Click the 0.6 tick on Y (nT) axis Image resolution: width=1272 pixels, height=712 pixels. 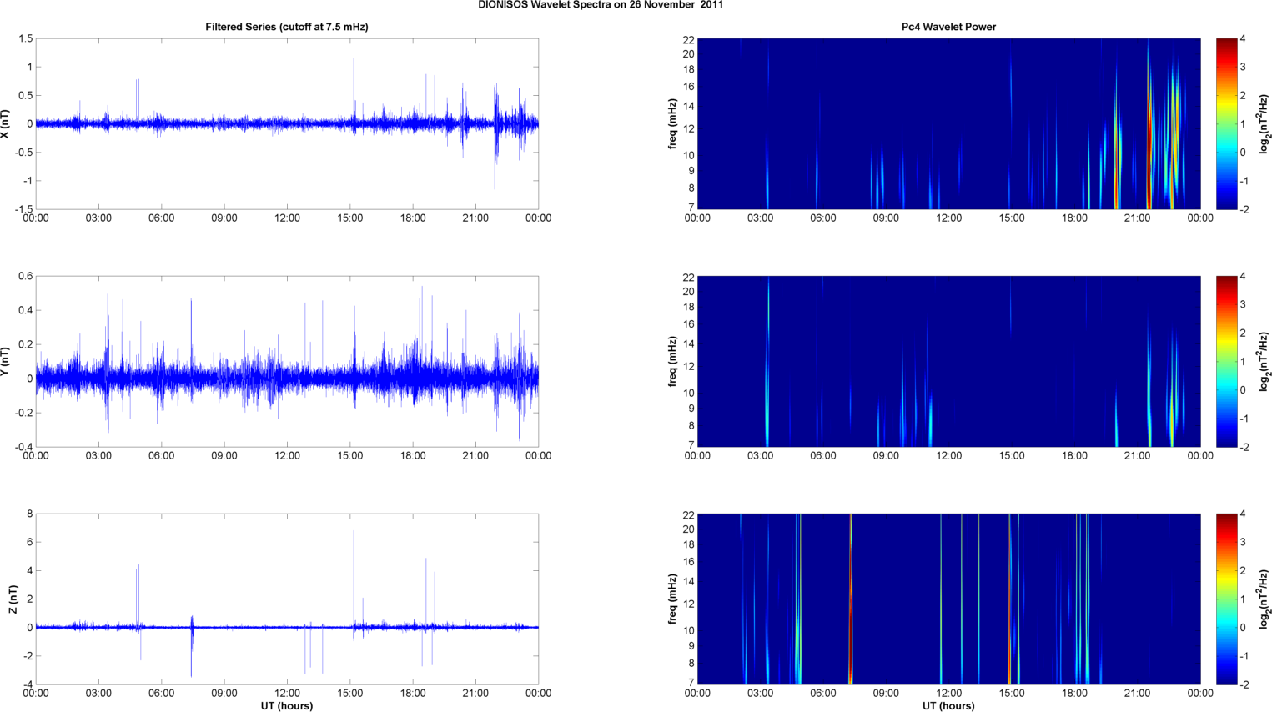[x=25, y=276]
